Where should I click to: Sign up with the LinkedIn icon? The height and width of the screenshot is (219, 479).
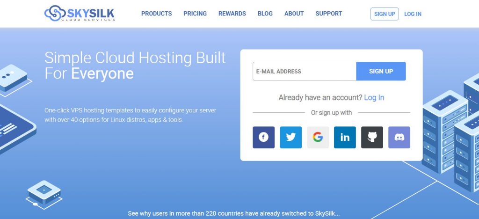tap(345, 138)
